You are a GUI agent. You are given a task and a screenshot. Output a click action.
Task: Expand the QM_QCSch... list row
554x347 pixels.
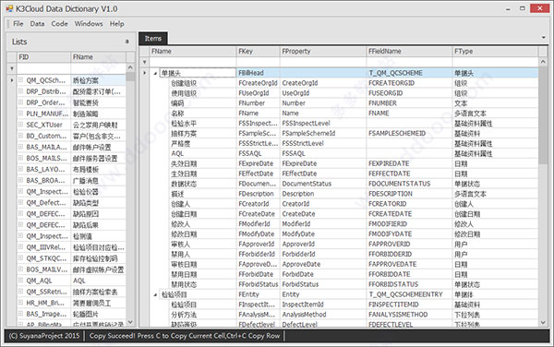point(21,80)
